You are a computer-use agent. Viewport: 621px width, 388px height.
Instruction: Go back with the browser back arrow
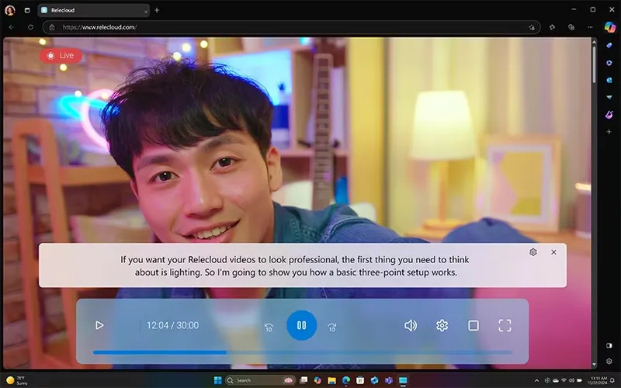click(x=12, y=27)
